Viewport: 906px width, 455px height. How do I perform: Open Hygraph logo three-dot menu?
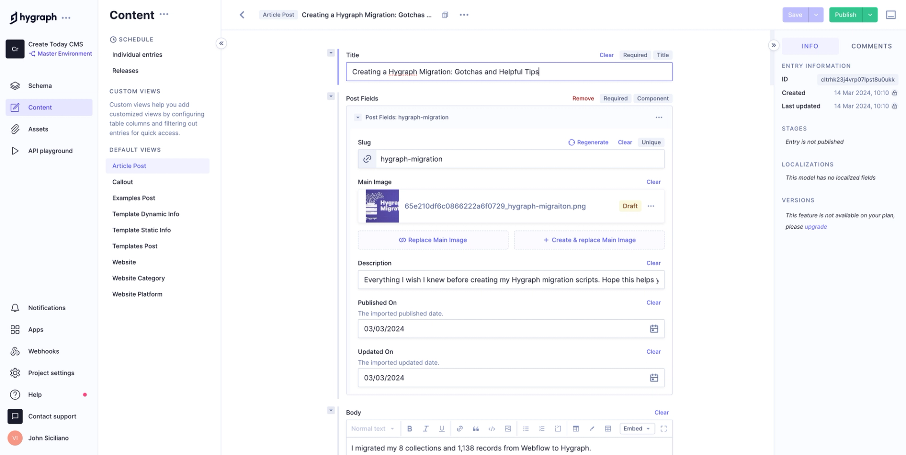[x=66, y=18]
